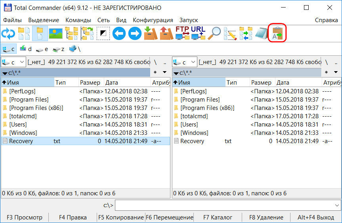Click Alt+F4 Выход button

tap(316, 217)
